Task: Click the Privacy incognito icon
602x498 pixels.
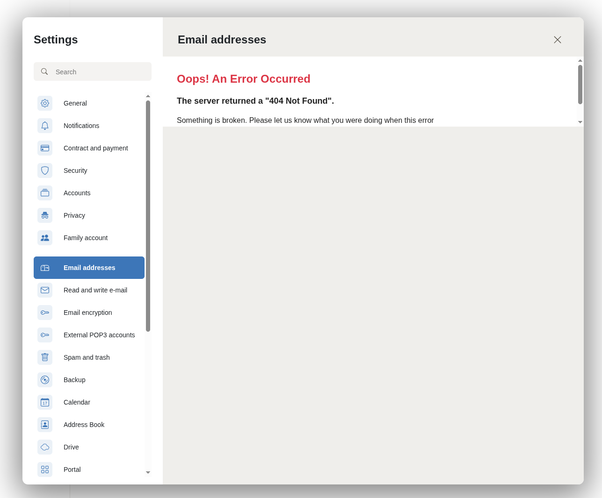Action: 45,215
